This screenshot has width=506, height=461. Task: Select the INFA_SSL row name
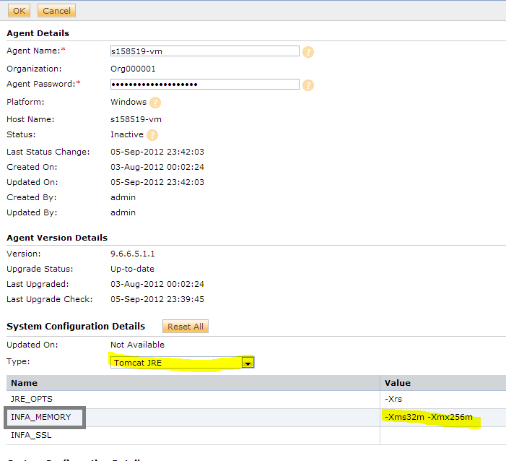pos(31,435)
